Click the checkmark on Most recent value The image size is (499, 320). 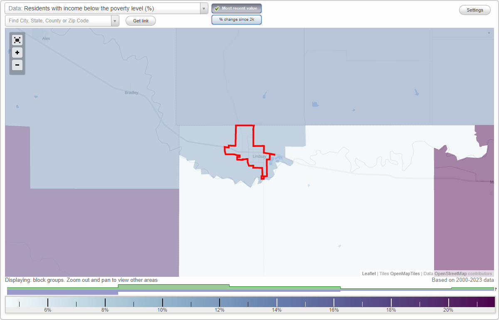pyautogui.click(x=217, y=8)
